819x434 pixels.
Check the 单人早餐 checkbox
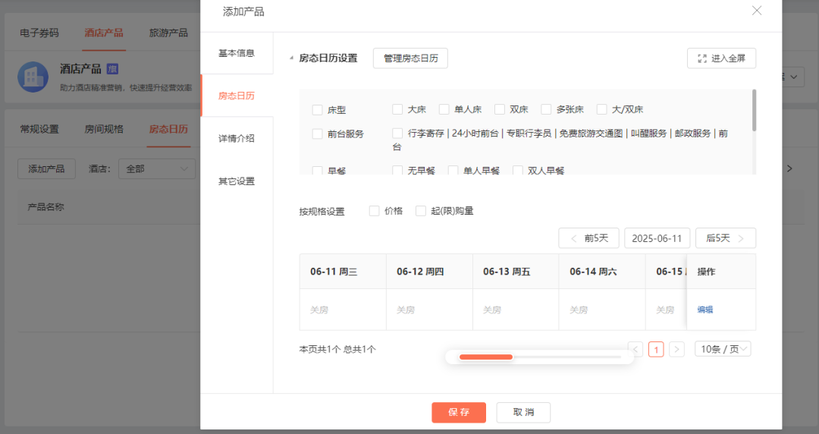pyautogui.click(x=453, y=171)
